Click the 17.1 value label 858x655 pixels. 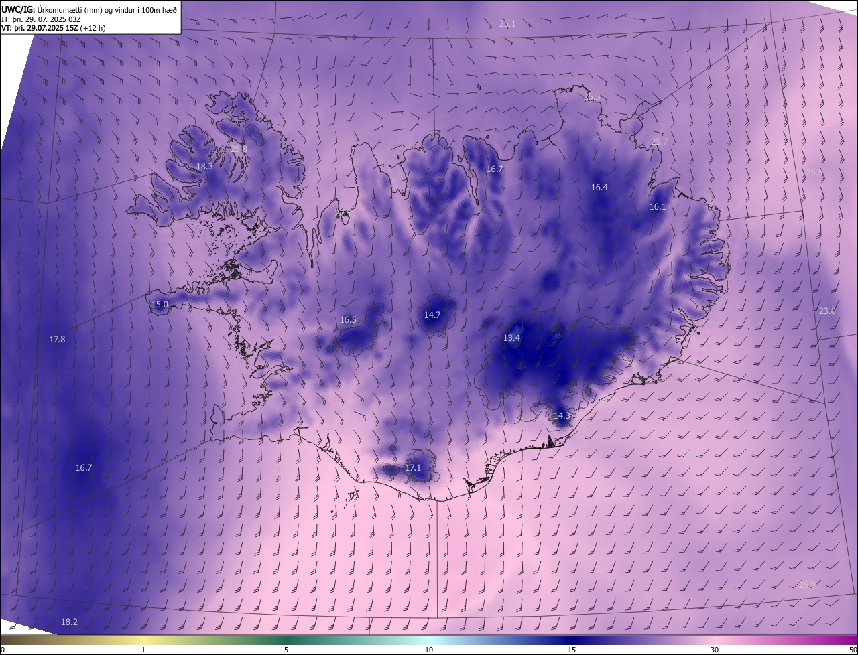413,467
